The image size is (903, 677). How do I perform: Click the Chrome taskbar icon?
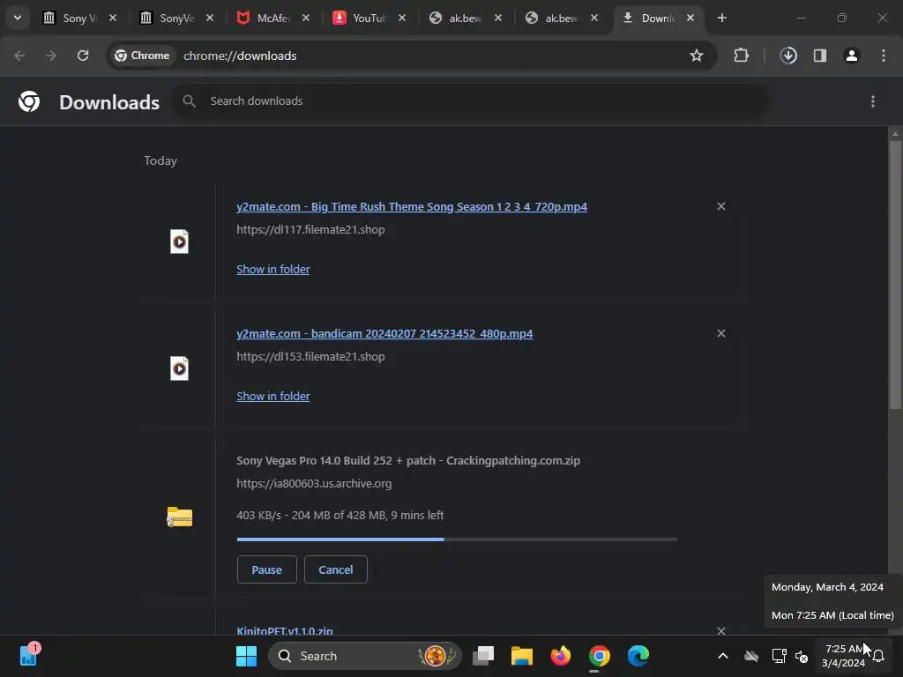coord(599,656)
